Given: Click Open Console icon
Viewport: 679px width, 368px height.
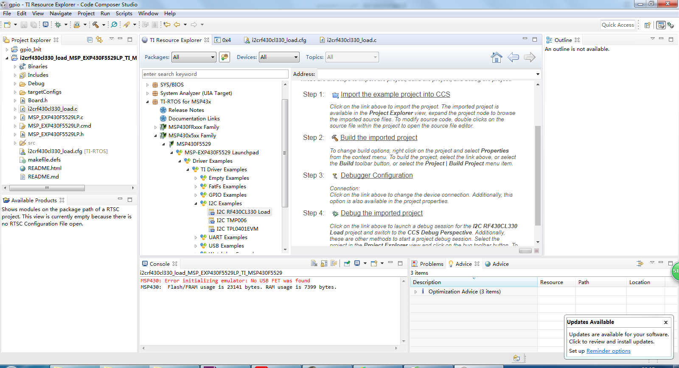Looking at the screenshot, I should [374, 263].
